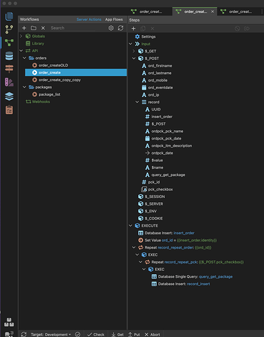Click the add workflow plus icon
The image size is (264, 337).
tap(24, 28)
